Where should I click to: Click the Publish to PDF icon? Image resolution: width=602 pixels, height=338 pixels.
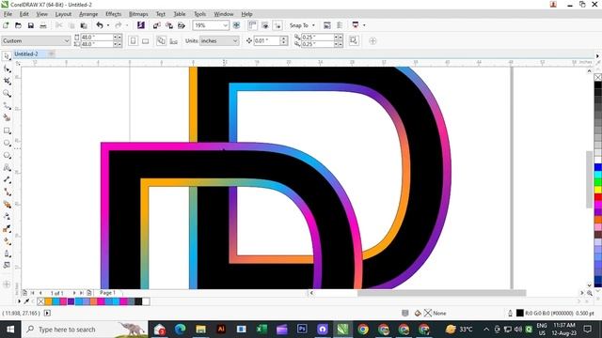(182, 25)
